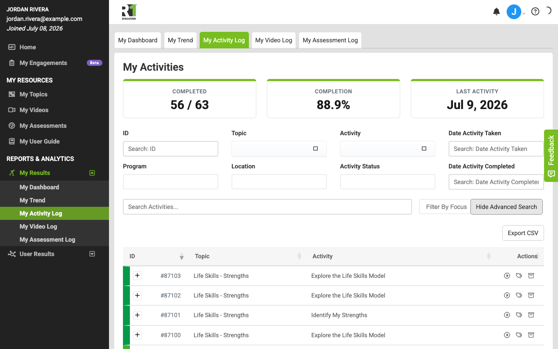Archive activity #87103
Screen dimensions: 558x349
click(531, 276)
